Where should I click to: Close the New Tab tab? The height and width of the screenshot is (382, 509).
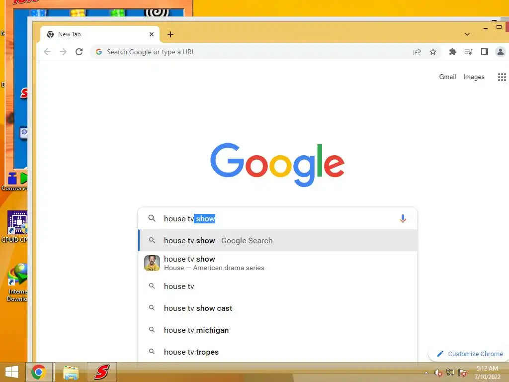(151, 34)
